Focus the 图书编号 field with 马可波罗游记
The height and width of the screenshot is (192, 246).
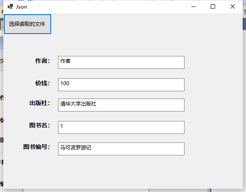click(x=121, y=149)
